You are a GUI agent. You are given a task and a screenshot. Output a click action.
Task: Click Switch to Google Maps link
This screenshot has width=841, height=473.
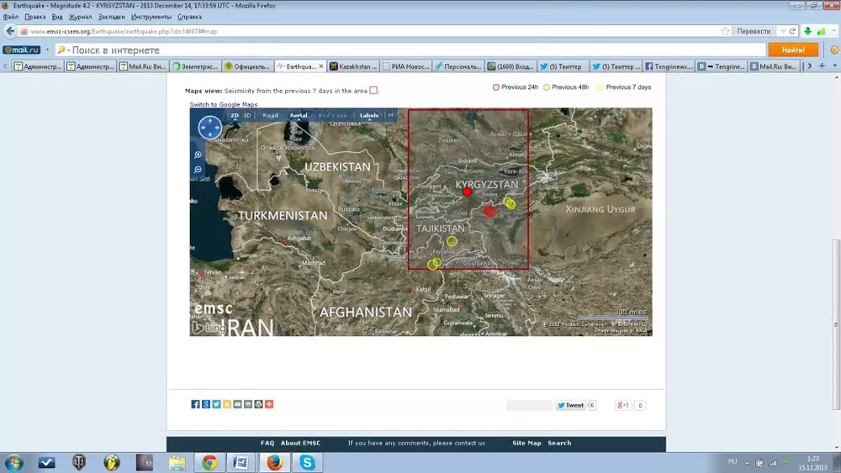(x=223, y=104)
